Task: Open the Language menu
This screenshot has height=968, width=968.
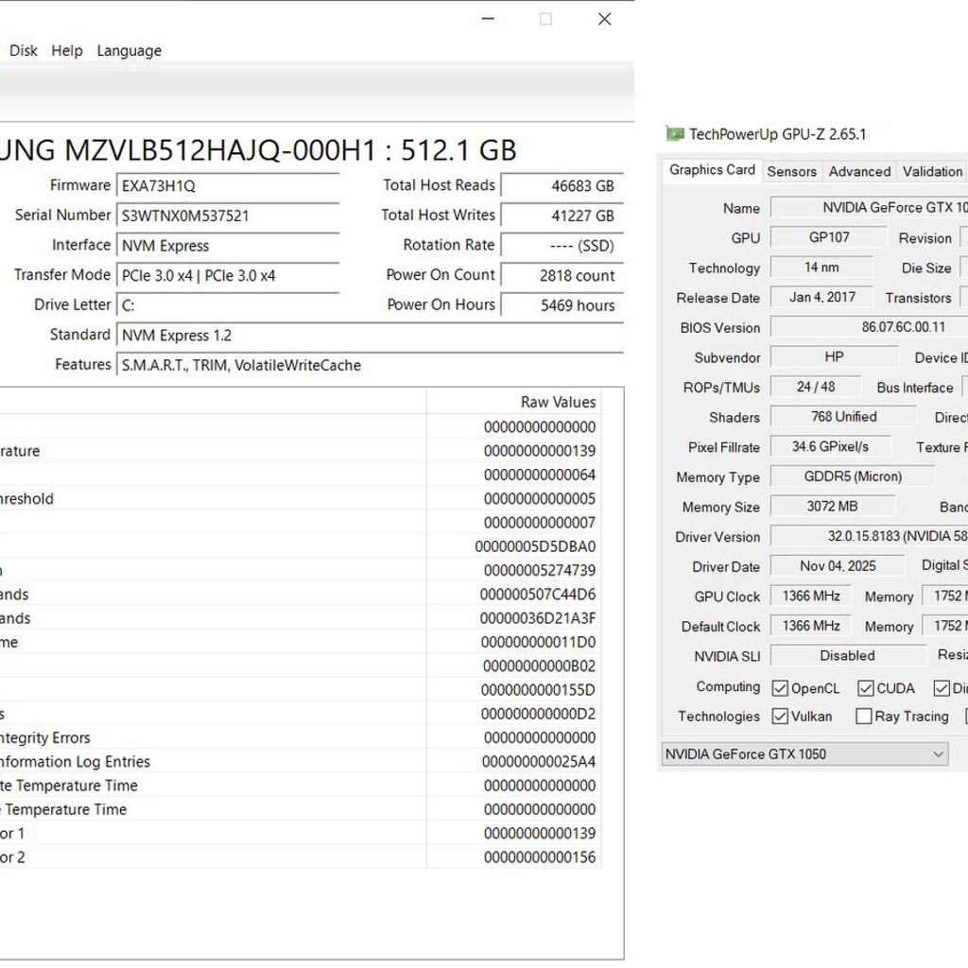Action: click(x=129, y=51)
